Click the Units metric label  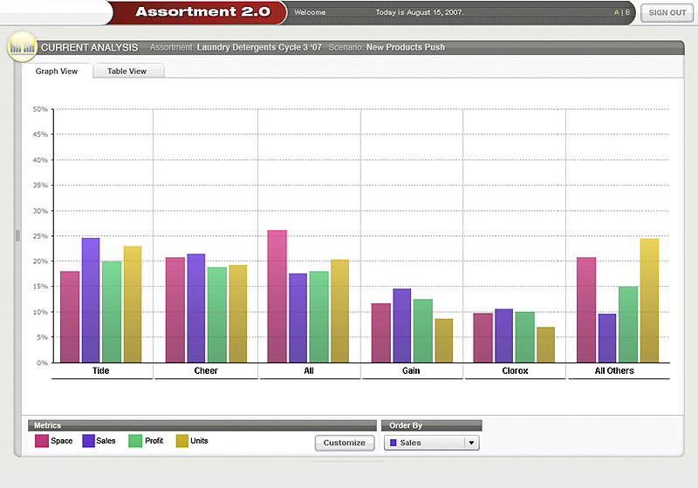[199, 441]
